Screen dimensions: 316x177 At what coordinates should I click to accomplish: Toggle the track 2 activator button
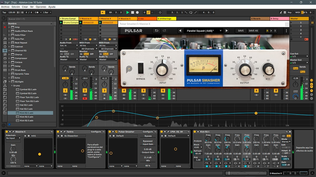pyautogui.click(x=85, y=90)
